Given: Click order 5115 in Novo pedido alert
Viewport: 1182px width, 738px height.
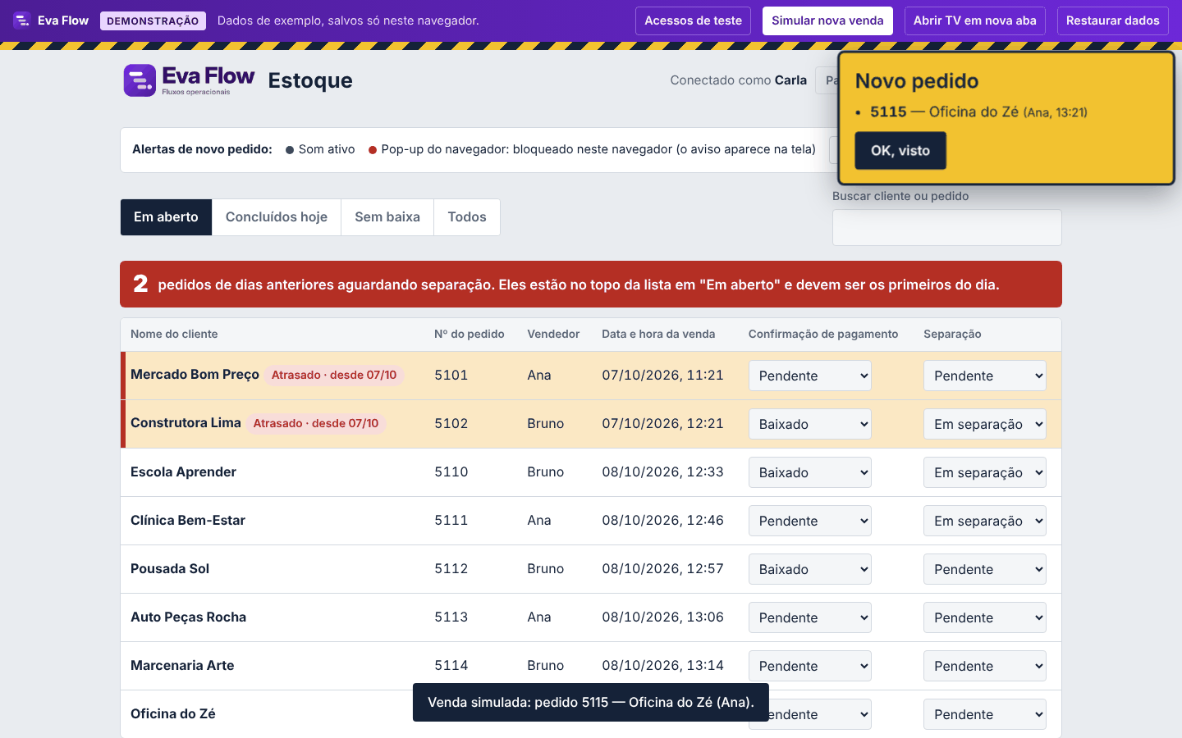Looking at the screenshot, I should 888,112.
